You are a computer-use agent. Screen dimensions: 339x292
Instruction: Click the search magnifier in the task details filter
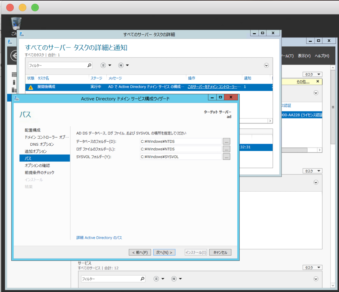pyautogui.click(x=89, y=65)
